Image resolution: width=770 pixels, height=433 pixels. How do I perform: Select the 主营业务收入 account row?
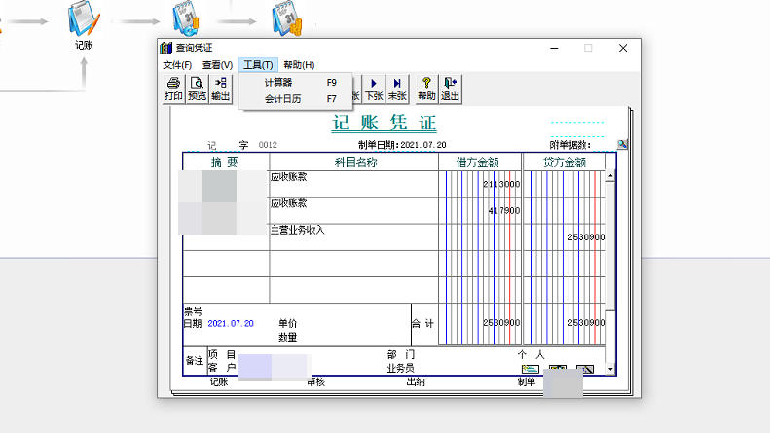point(353,237)
